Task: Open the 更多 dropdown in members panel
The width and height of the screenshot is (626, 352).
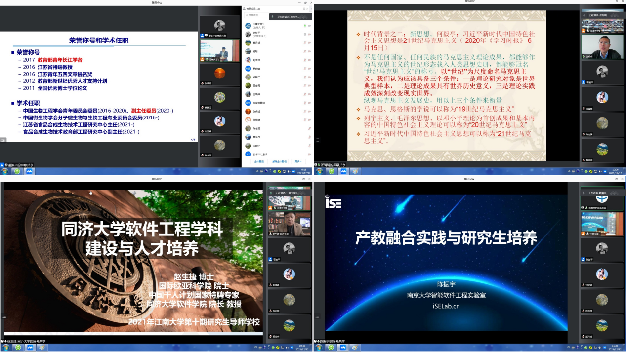Action: pyautogui.click(x=297, y=161)
